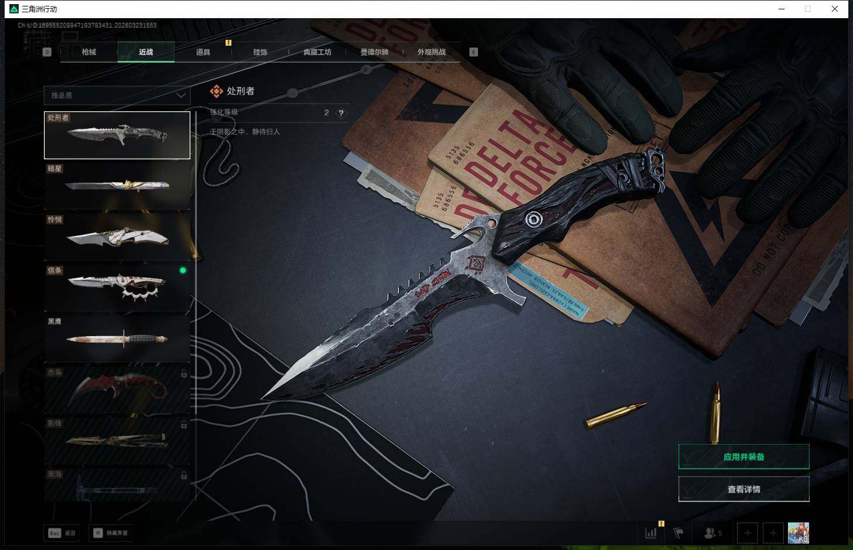Open the player avatar in bottom corner
The height and width of the screenshot is (550, 853).
pyautogui.click(x=798, y=533)
